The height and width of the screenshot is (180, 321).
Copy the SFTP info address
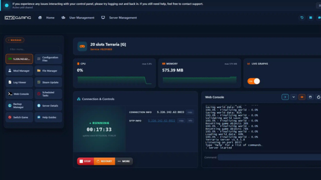tap(181, 120)
